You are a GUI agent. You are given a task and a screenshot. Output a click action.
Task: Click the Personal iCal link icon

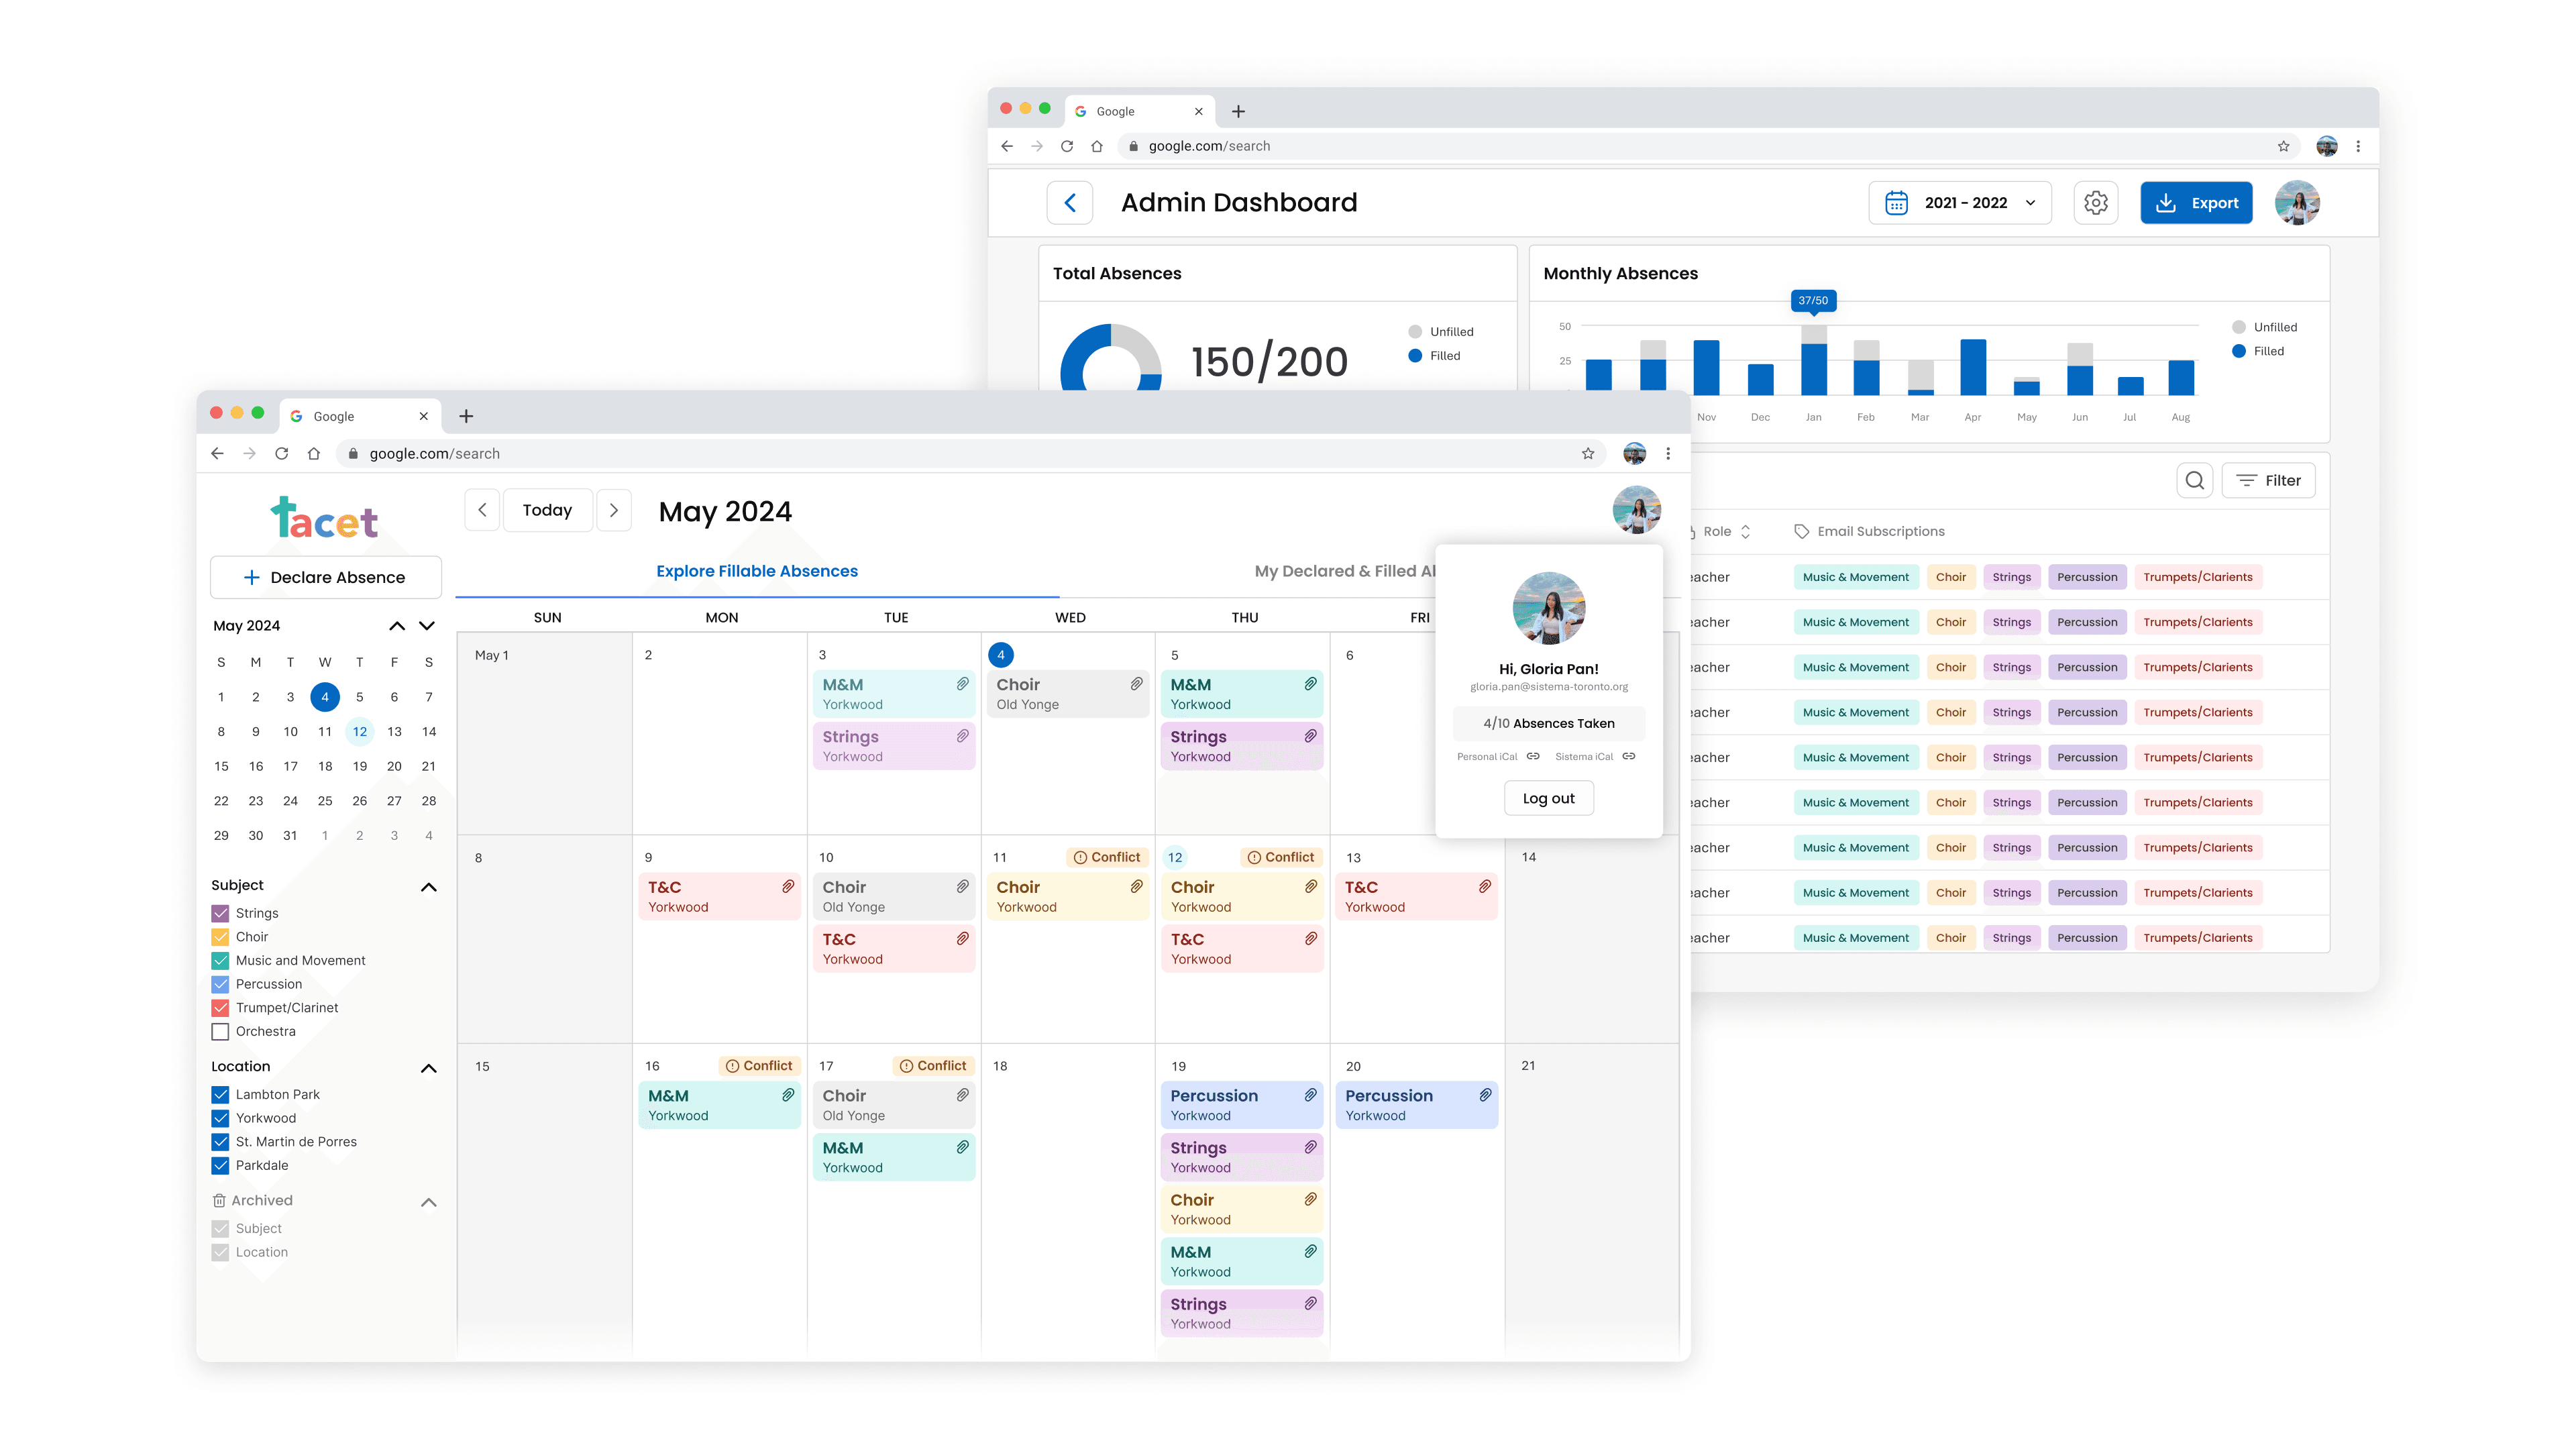[1533, 756]
